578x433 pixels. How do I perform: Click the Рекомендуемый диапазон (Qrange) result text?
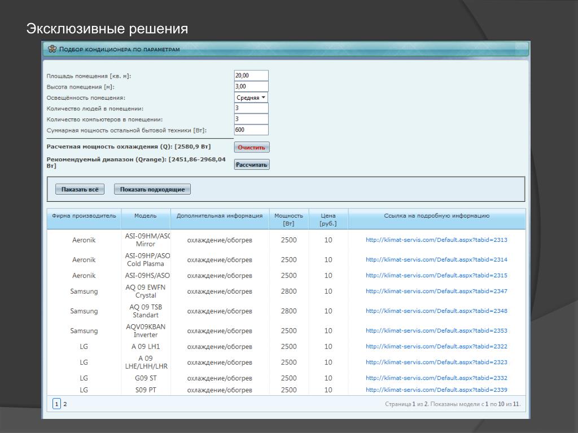click(136, 162)
